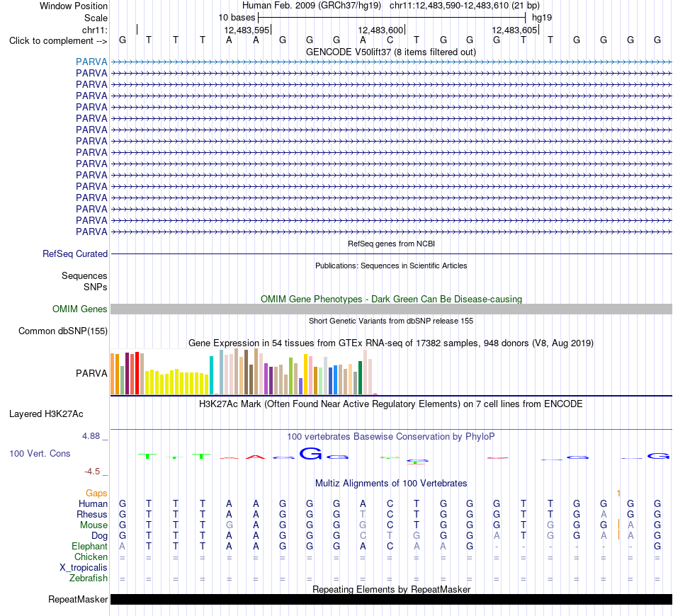Click the orange '1' in the Gaps row
The image size is (673, 616).
point(618,494)
